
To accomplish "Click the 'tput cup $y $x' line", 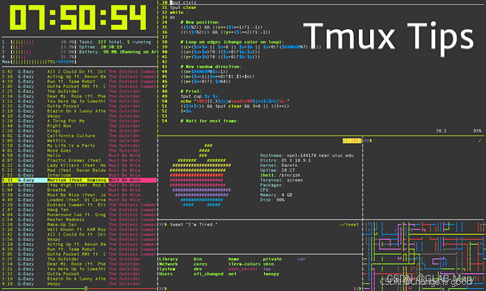I will click(x=199, y=96).
